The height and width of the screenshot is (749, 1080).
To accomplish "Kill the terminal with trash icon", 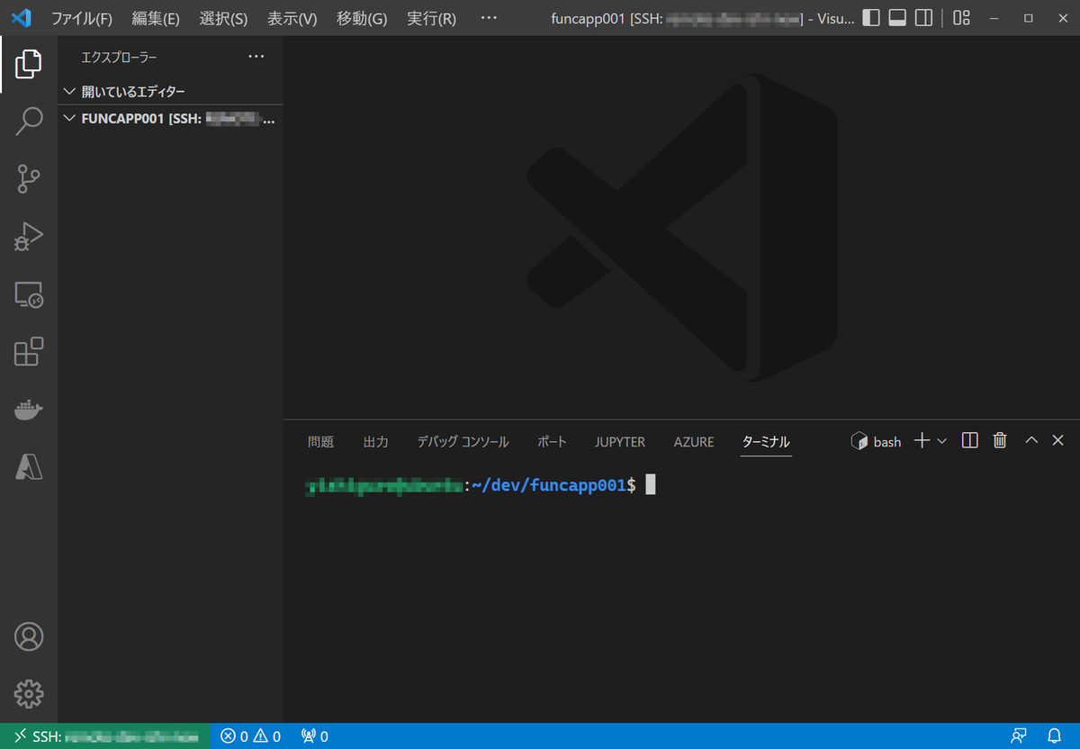I will click(999, 440).
